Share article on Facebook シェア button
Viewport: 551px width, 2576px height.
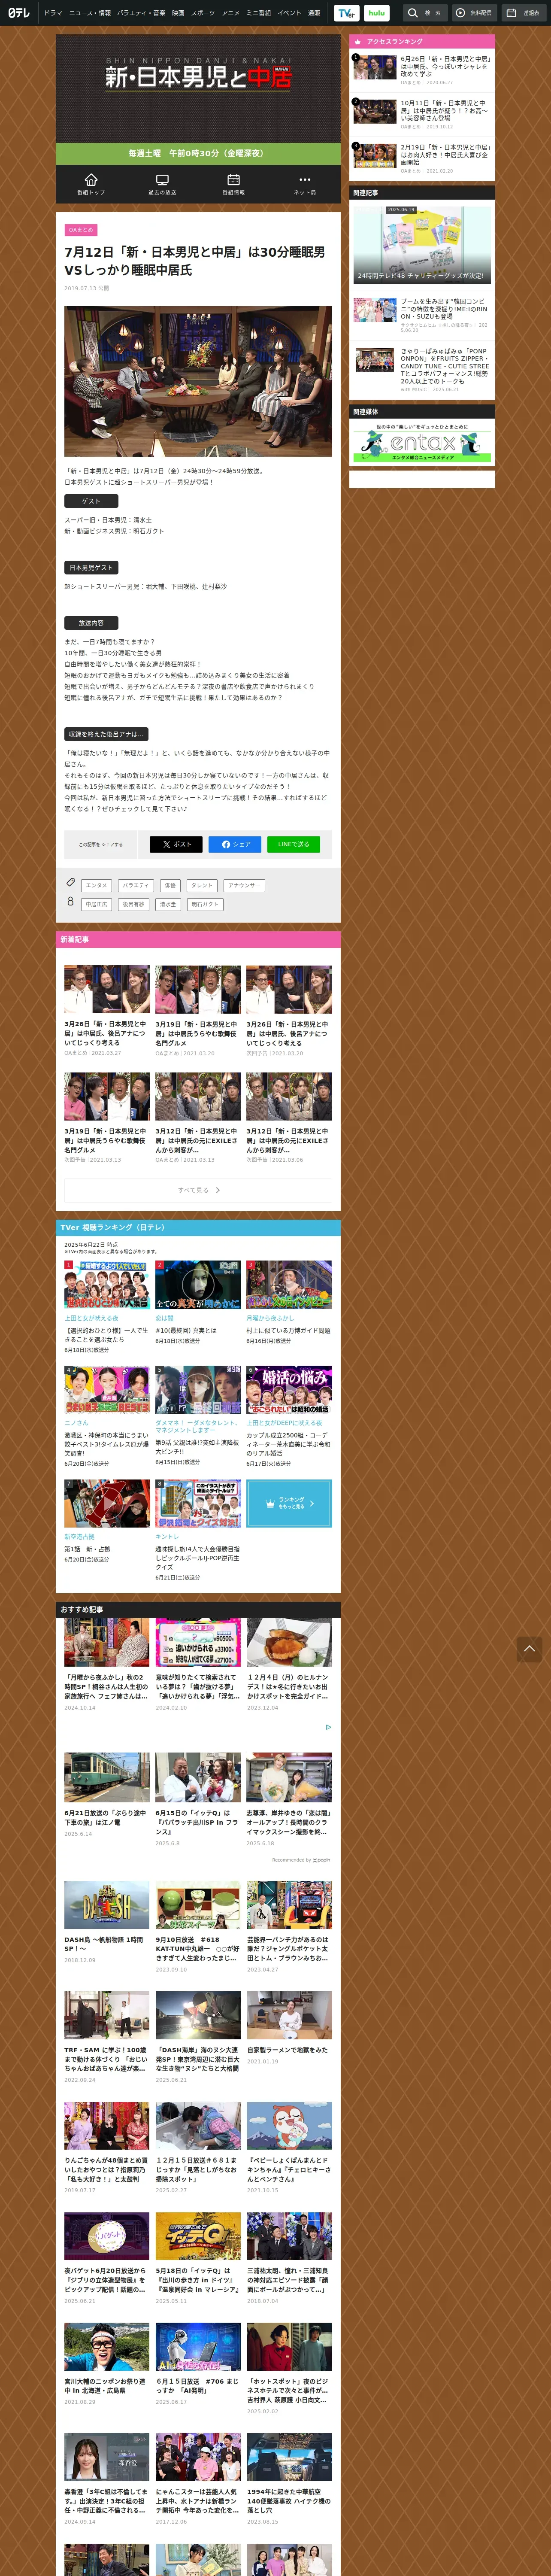pyautogui.click(x=235, y=844)
